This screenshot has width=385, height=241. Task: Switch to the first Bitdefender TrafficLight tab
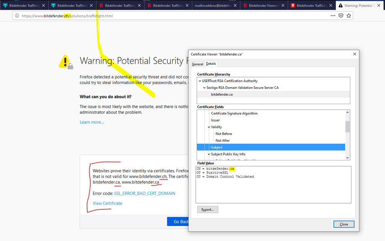coord(24,5)
